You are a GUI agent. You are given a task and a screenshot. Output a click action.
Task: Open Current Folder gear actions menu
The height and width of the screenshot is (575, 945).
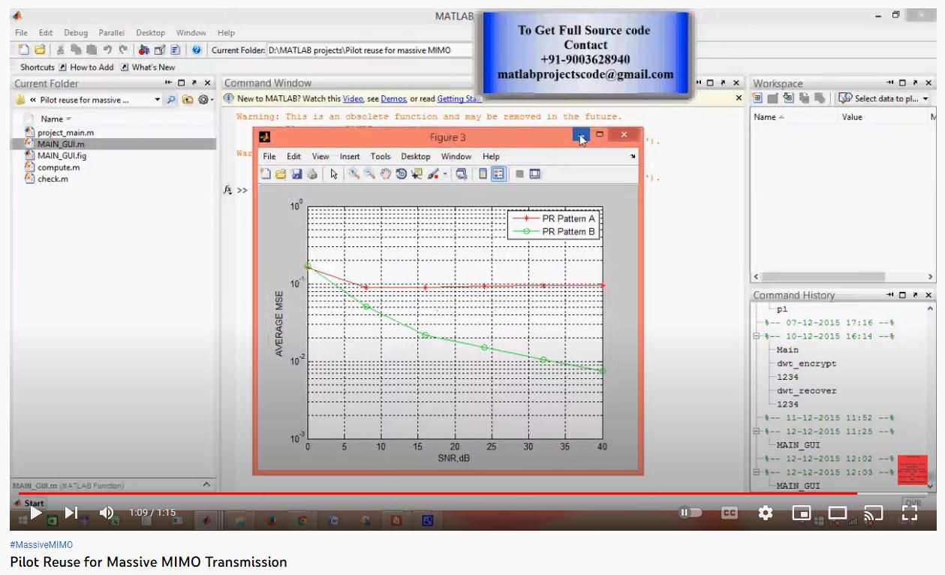[x=204, y=100]
